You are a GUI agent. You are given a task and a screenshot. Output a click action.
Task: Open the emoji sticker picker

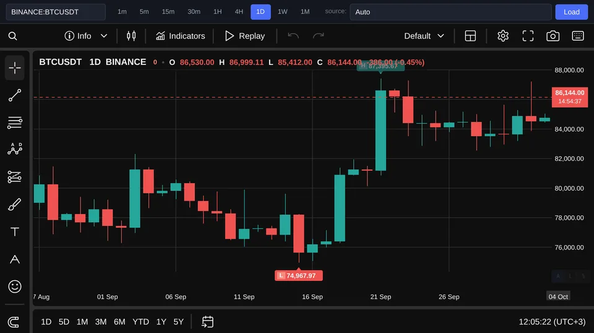click(15, 287)
